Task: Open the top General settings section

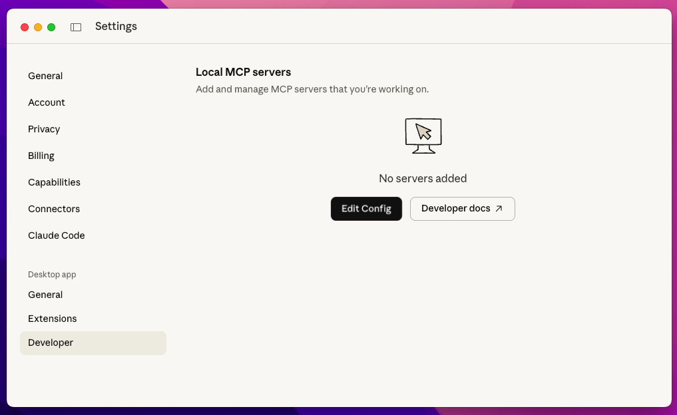Action: click(45, 76)
